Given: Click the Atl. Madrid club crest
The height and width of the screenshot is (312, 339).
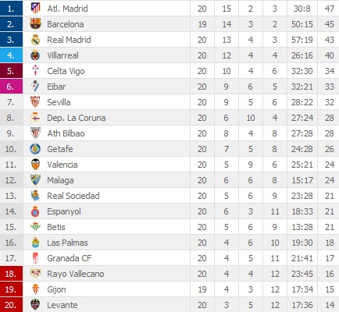Looking at the screenshot, I should 35,9.
